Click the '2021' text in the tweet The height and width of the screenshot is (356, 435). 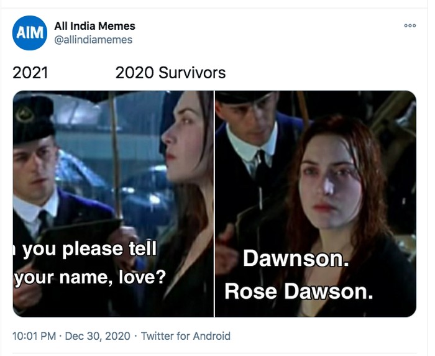30,73
